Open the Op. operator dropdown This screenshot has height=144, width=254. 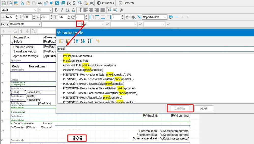coord(96,24)
